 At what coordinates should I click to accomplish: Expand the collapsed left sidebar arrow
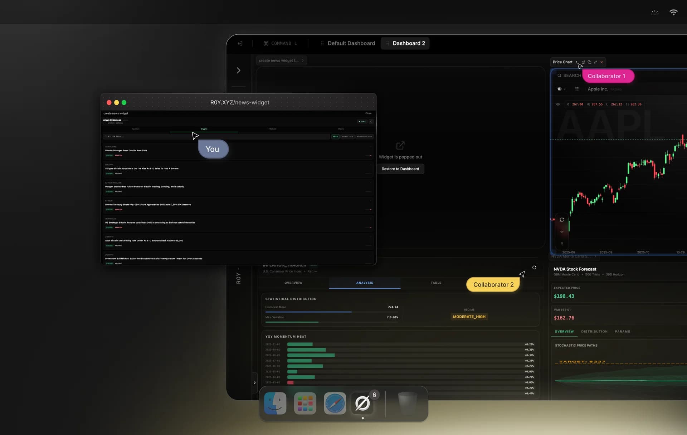239,70
